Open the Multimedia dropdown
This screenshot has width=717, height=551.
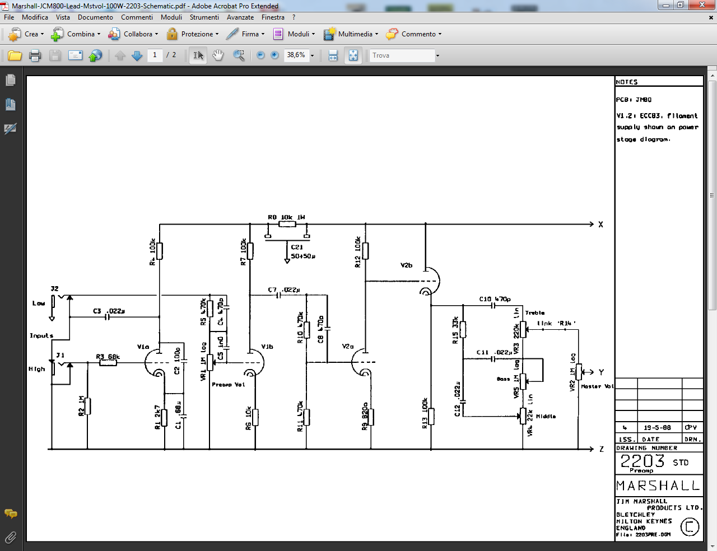coord(351,34)
